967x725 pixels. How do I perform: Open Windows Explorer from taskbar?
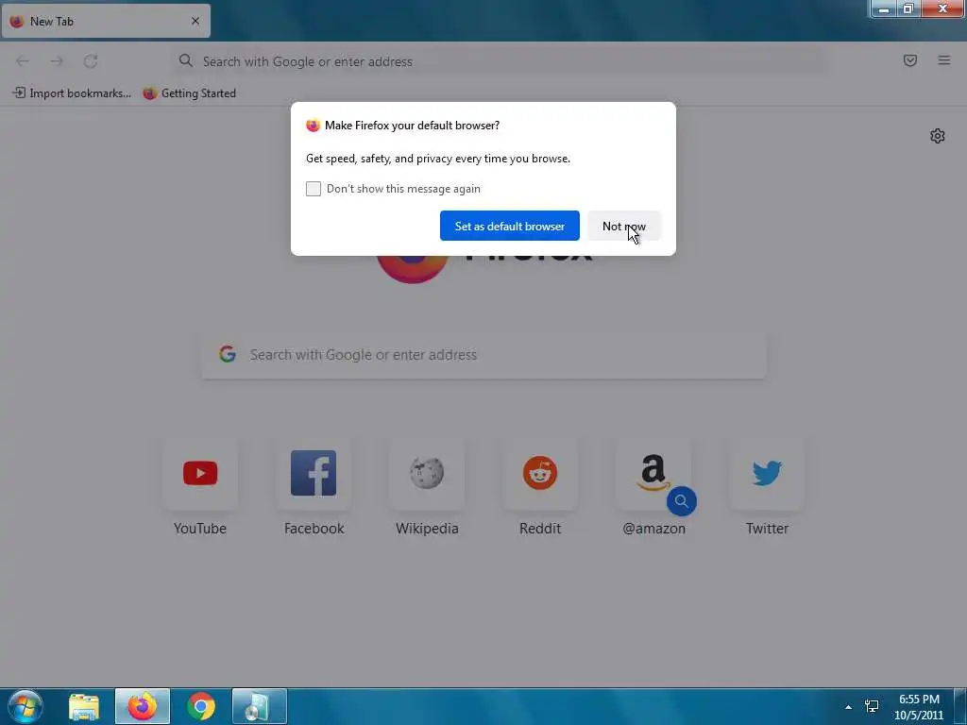pos(84,706)
